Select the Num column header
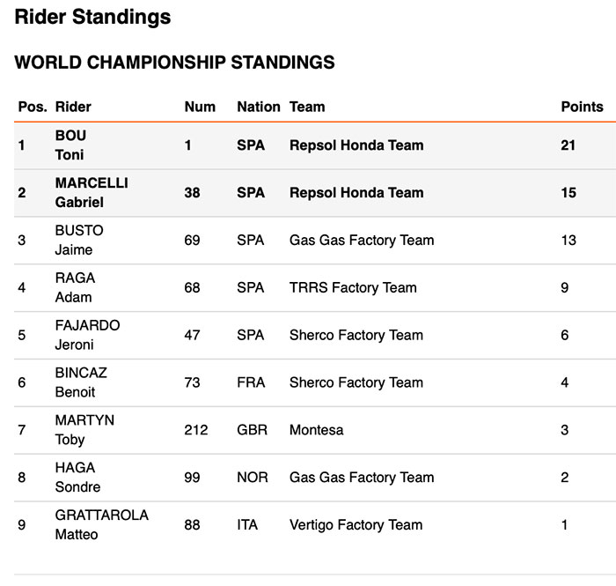 pyautogui.click(x=200, y=107)
